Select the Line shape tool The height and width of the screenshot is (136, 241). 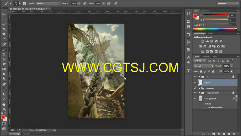pyautogui.click(x=4, y=99)
